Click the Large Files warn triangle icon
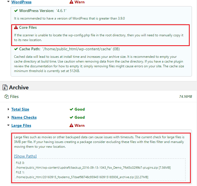Screen dimensions: 197x186 (x=71, y=125)
